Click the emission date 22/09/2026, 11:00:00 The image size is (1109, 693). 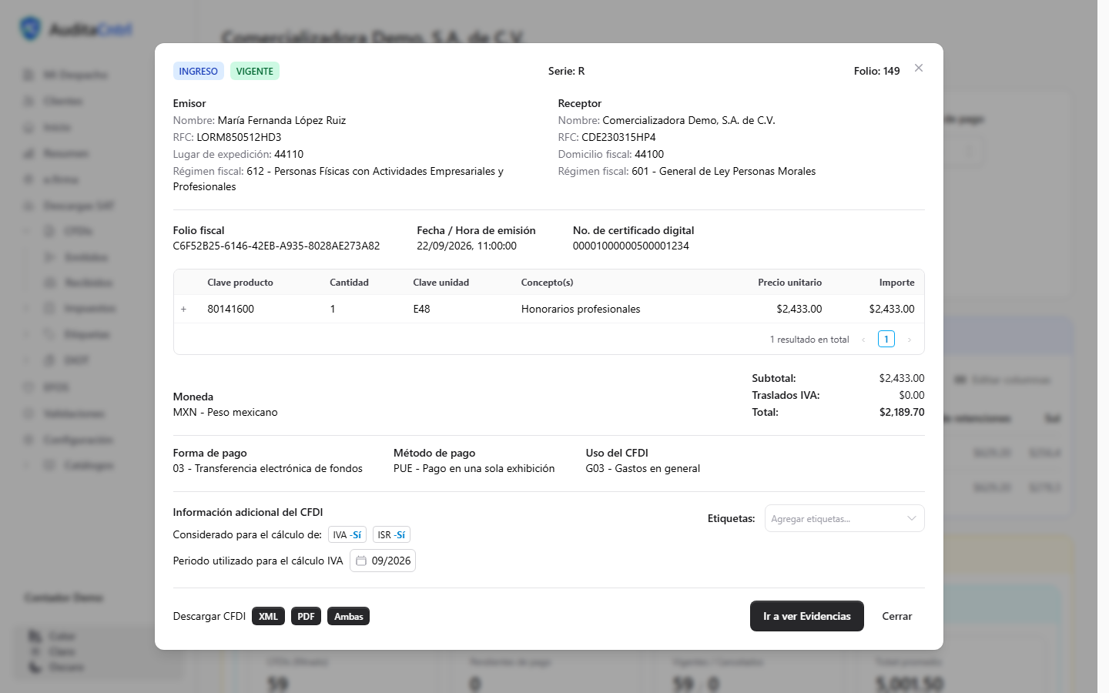click(467, 246)
